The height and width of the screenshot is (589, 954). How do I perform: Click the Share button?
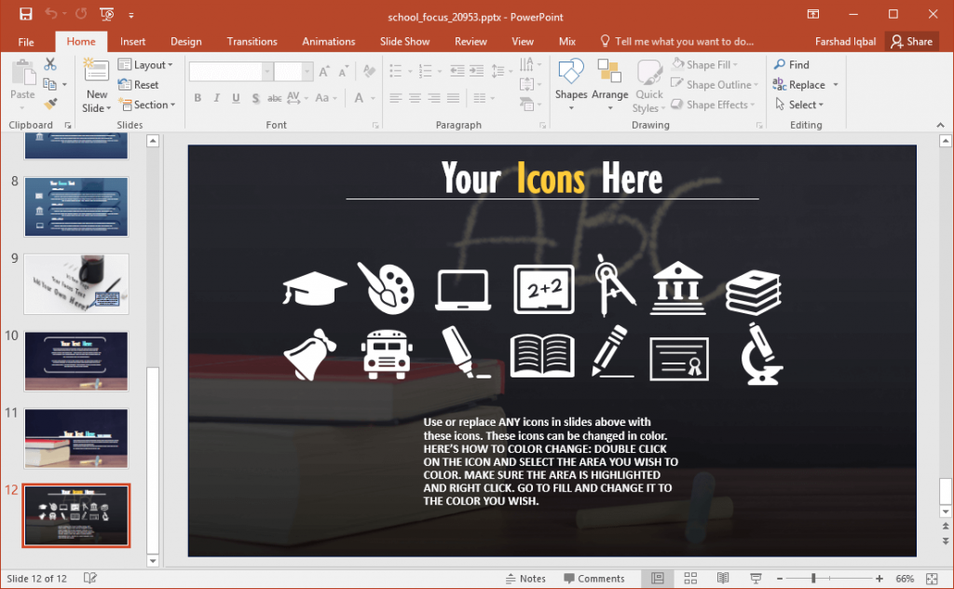coord(911,41)
